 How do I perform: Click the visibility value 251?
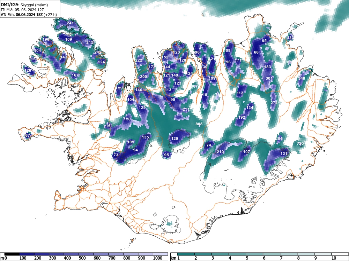(x=186, y=109)
